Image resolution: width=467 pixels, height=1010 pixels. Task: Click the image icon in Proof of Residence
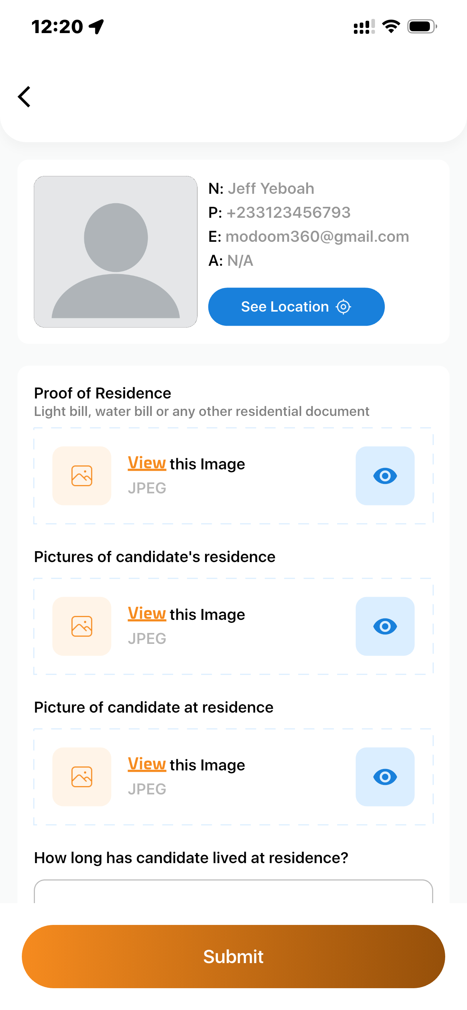[x=81, y=476]
